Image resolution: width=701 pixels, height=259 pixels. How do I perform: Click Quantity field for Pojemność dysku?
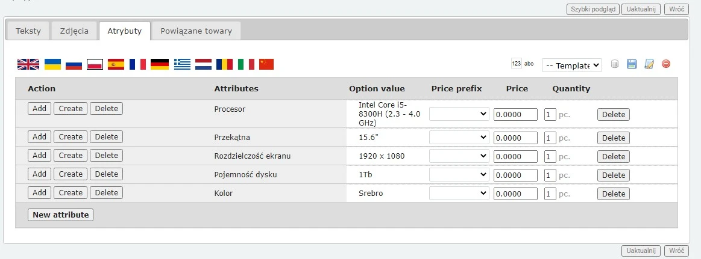550,175
